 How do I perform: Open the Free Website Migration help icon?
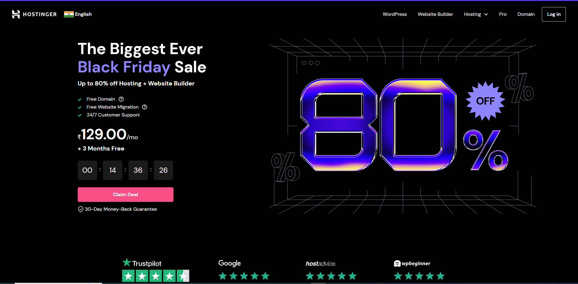pos(145,107)
